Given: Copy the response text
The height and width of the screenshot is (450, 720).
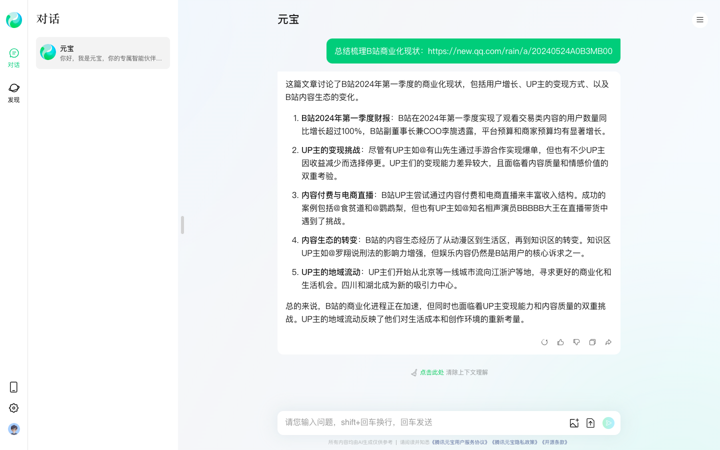Looking at the screenshot, I should (x=592, y=342).
